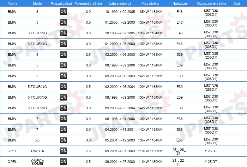Image resolution: width=247 pixels, height=167 pixels.
Task: Click the Moc silnika column header
Action: click(150, 3)
